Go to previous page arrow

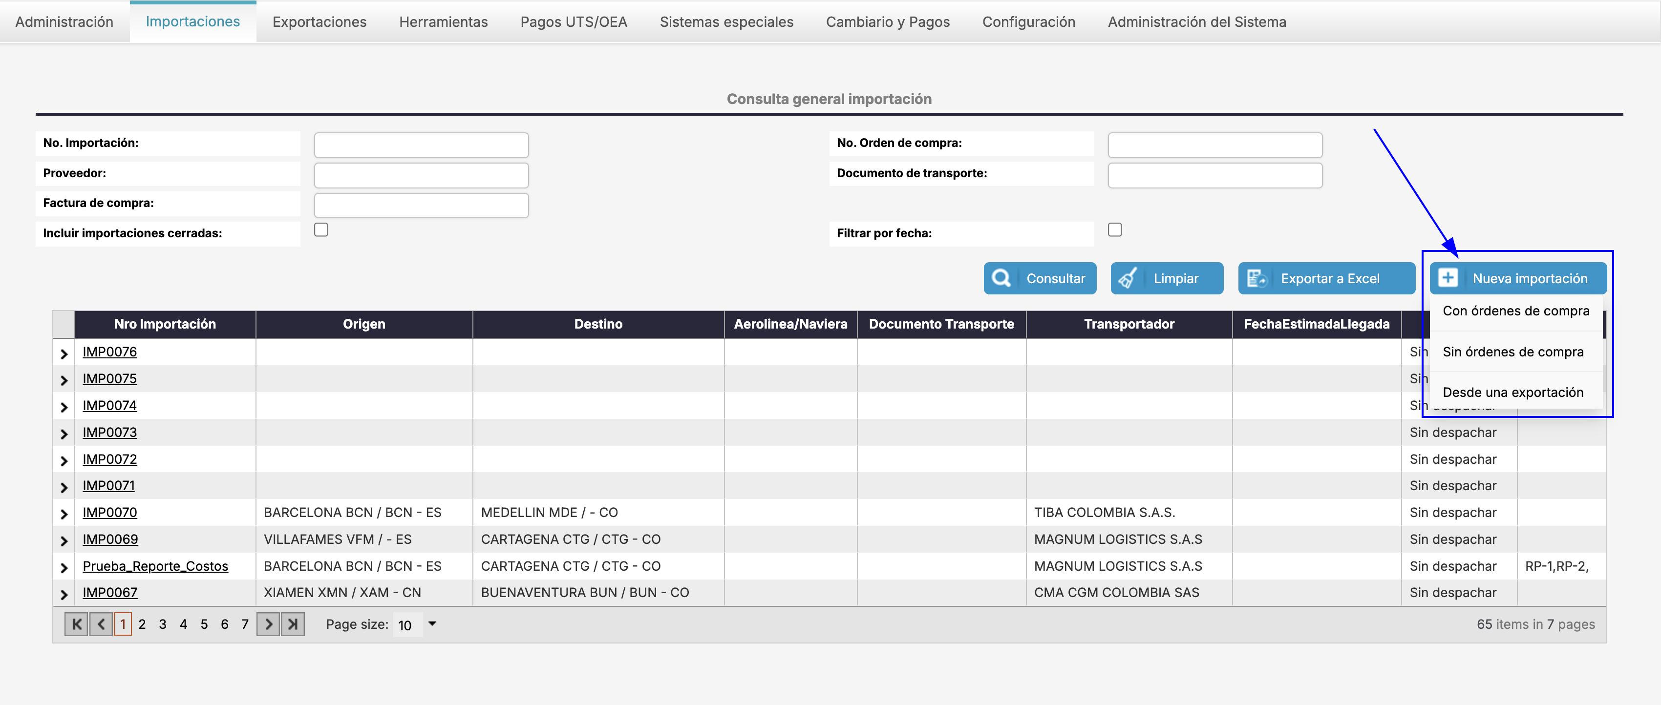(x=101, y=624)
